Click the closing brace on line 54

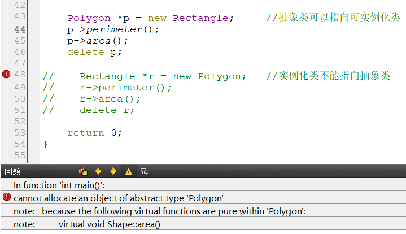click(45, 144)
